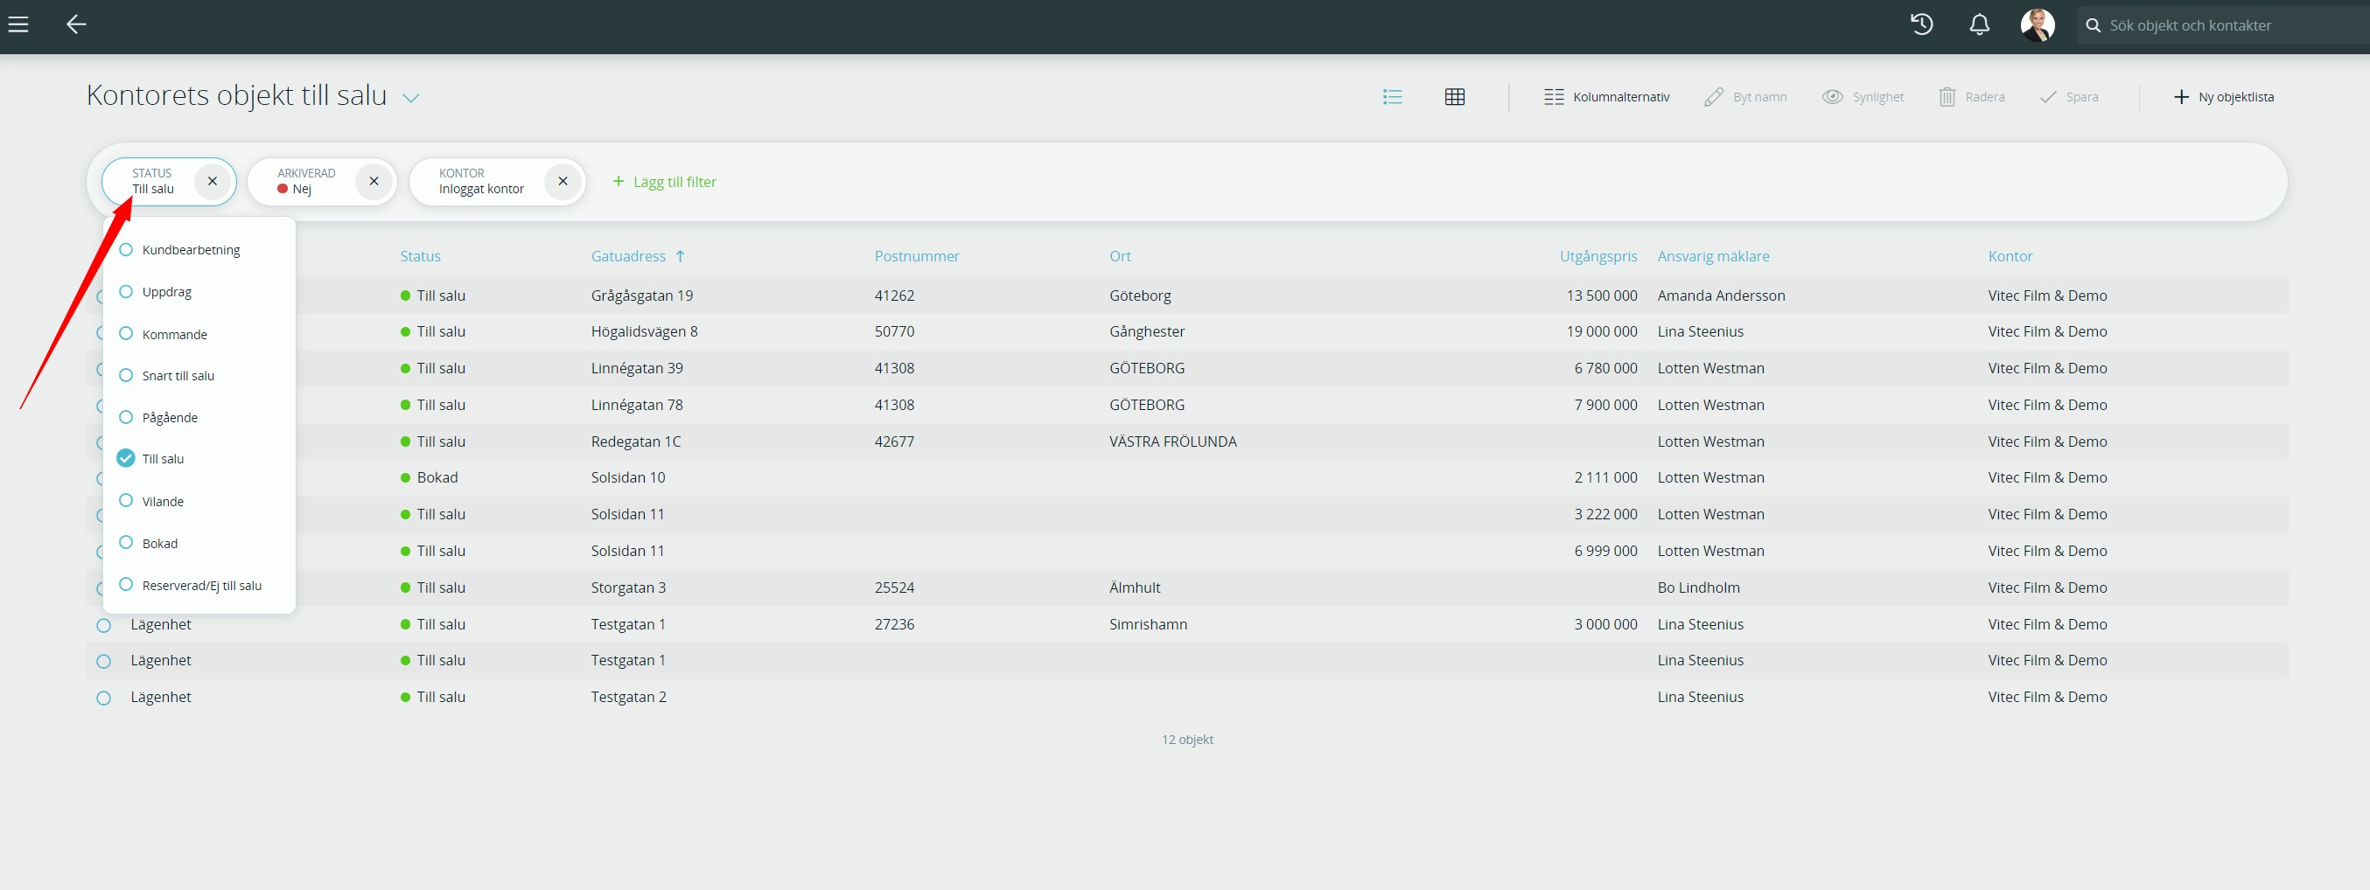
Task: Switch to list view icon
Action: pos(1393,96)
